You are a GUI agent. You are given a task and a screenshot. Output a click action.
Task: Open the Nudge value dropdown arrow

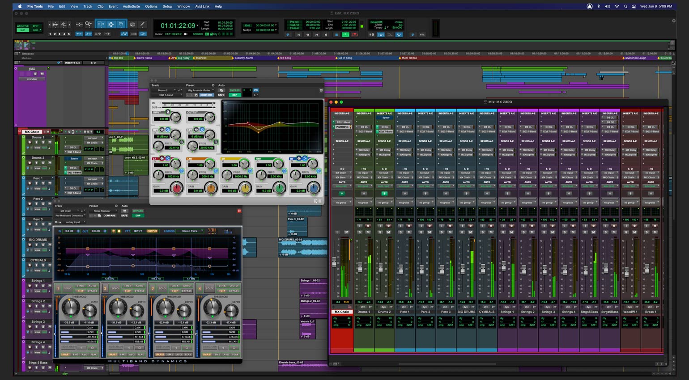[276, 30]
